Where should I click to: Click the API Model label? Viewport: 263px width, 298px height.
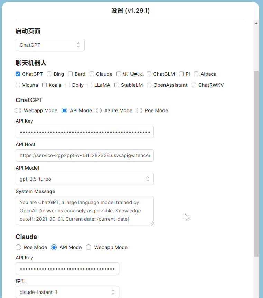27,168
